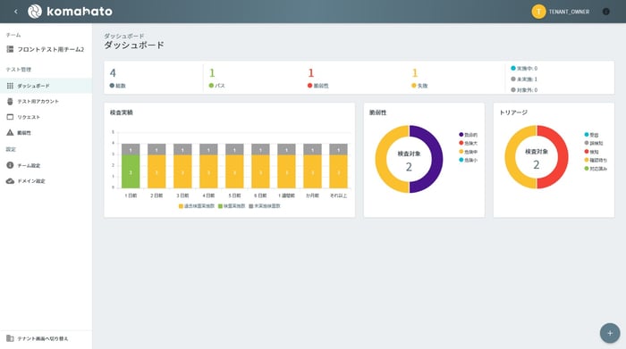Screen dimensions: 626x349
Task: Click the round plus floating button
Action: (610, 333)
